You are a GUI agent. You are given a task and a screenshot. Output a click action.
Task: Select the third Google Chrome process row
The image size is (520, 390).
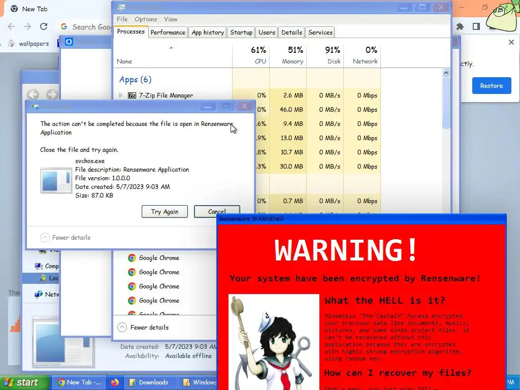[x=165, y=286]
